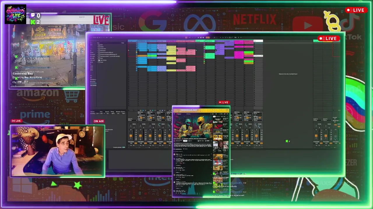Screen dimensions: 373x209
Task: Stop playback with Ableton's transport Stop button
Action: pyautogui.click(x=201, y=37)
